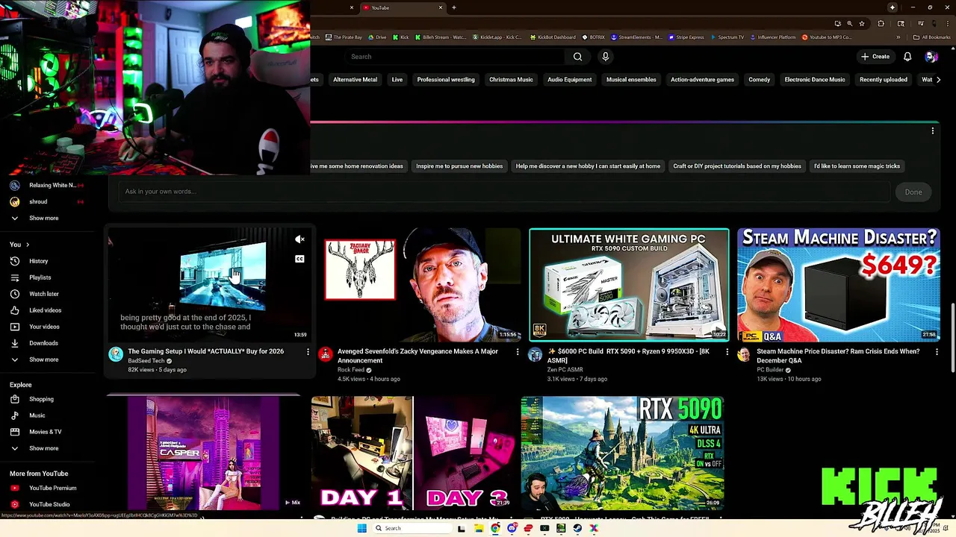The width and height of the screenshot is (956, 537).
Task: Open Rock Feed channel avatar
Action: tap(325, 354)
